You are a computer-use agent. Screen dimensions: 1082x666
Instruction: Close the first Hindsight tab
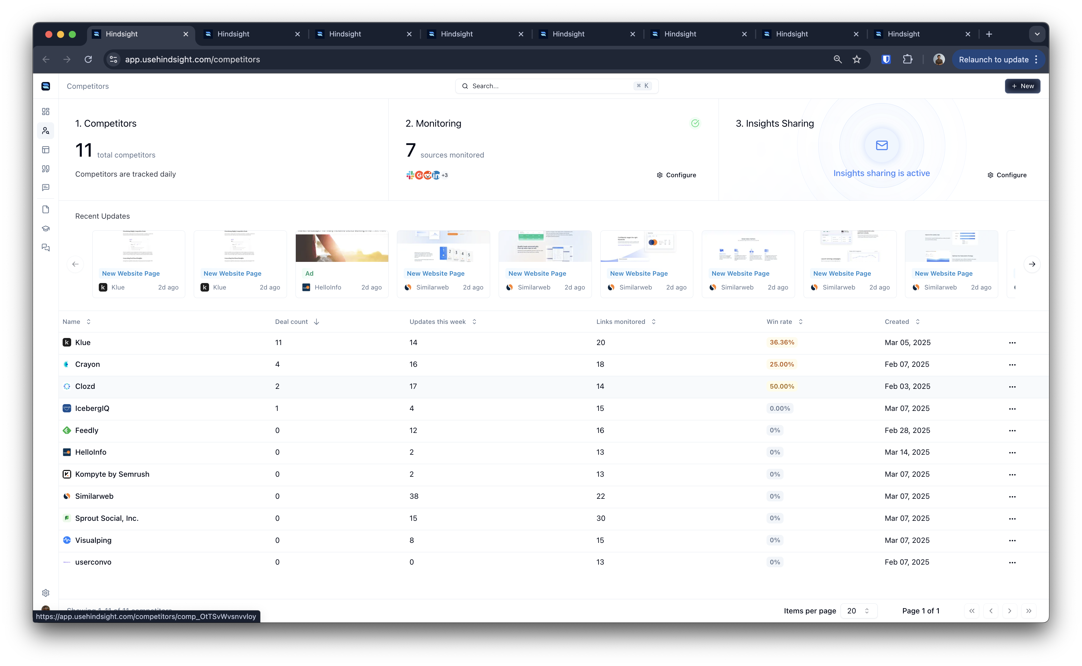click(186, 34)
